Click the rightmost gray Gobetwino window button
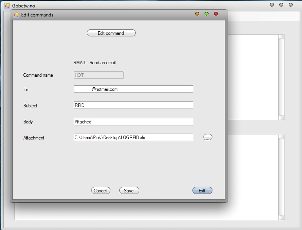 click(291, 5)
